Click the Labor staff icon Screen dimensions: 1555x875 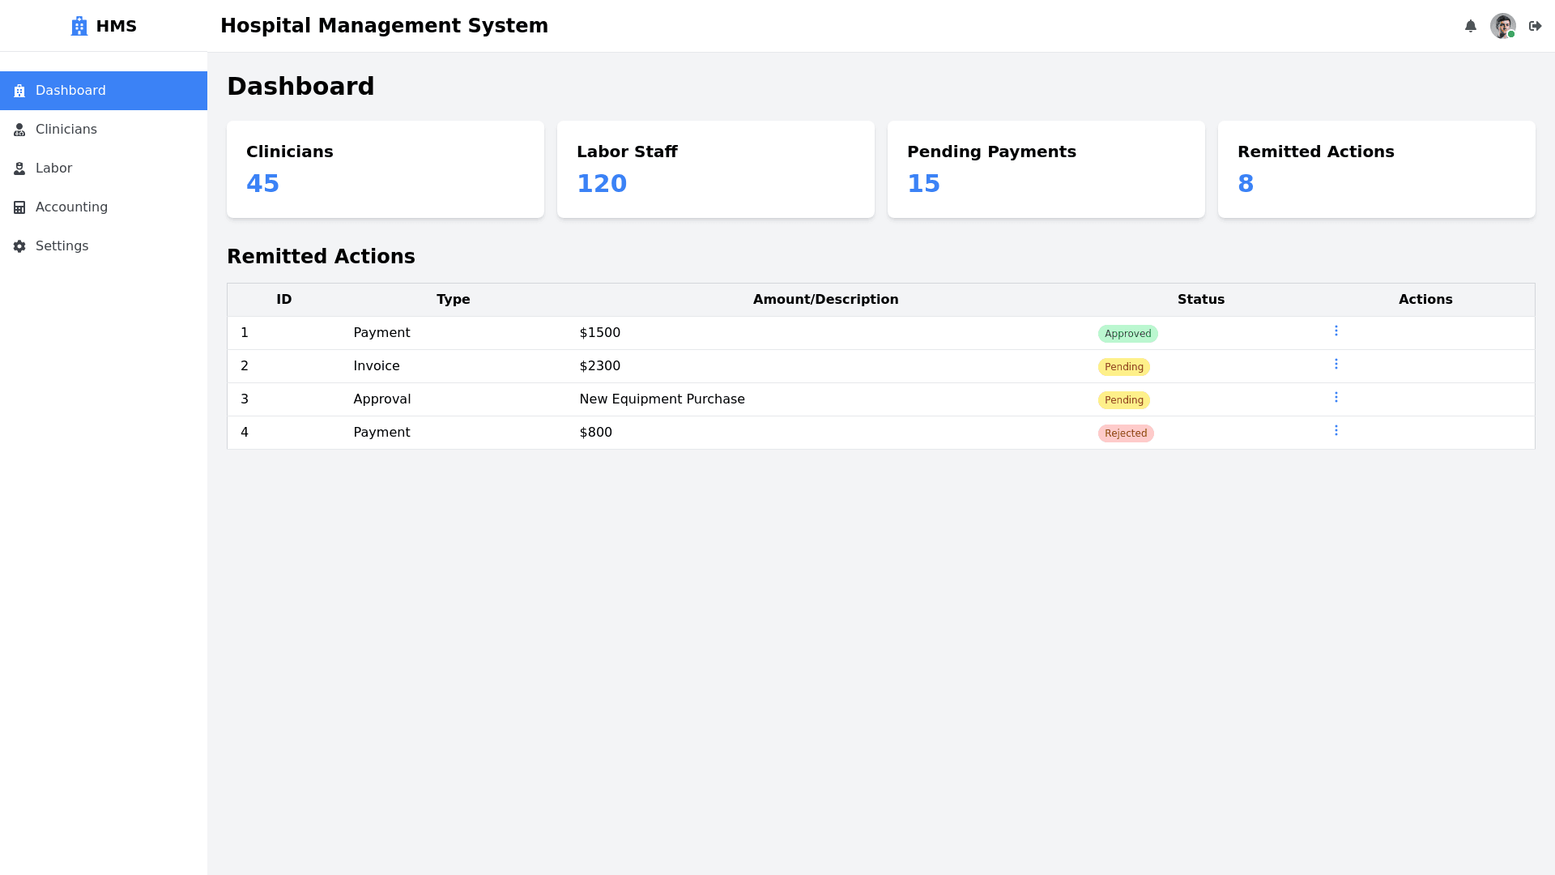19,169
